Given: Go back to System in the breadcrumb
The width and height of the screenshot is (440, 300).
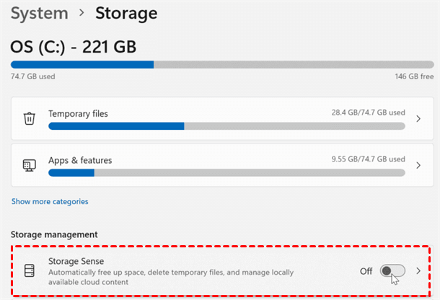Looking at the screenshot, I should click(x=40, y=13).
